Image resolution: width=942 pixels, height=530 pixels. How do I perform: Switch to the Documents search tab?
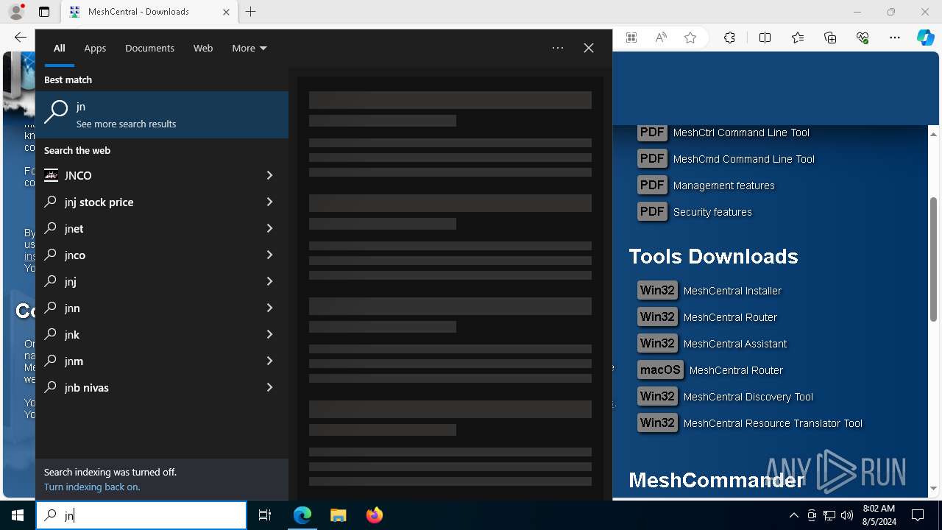pos(149,48)
